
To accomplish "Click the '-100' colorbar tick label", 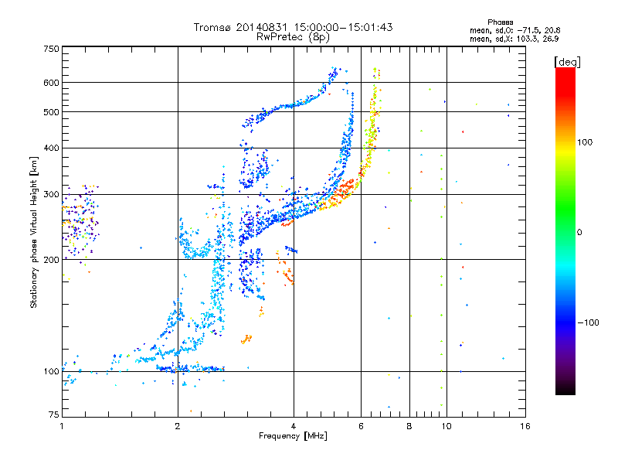I will pyautogui.click(x=588, y=322).
